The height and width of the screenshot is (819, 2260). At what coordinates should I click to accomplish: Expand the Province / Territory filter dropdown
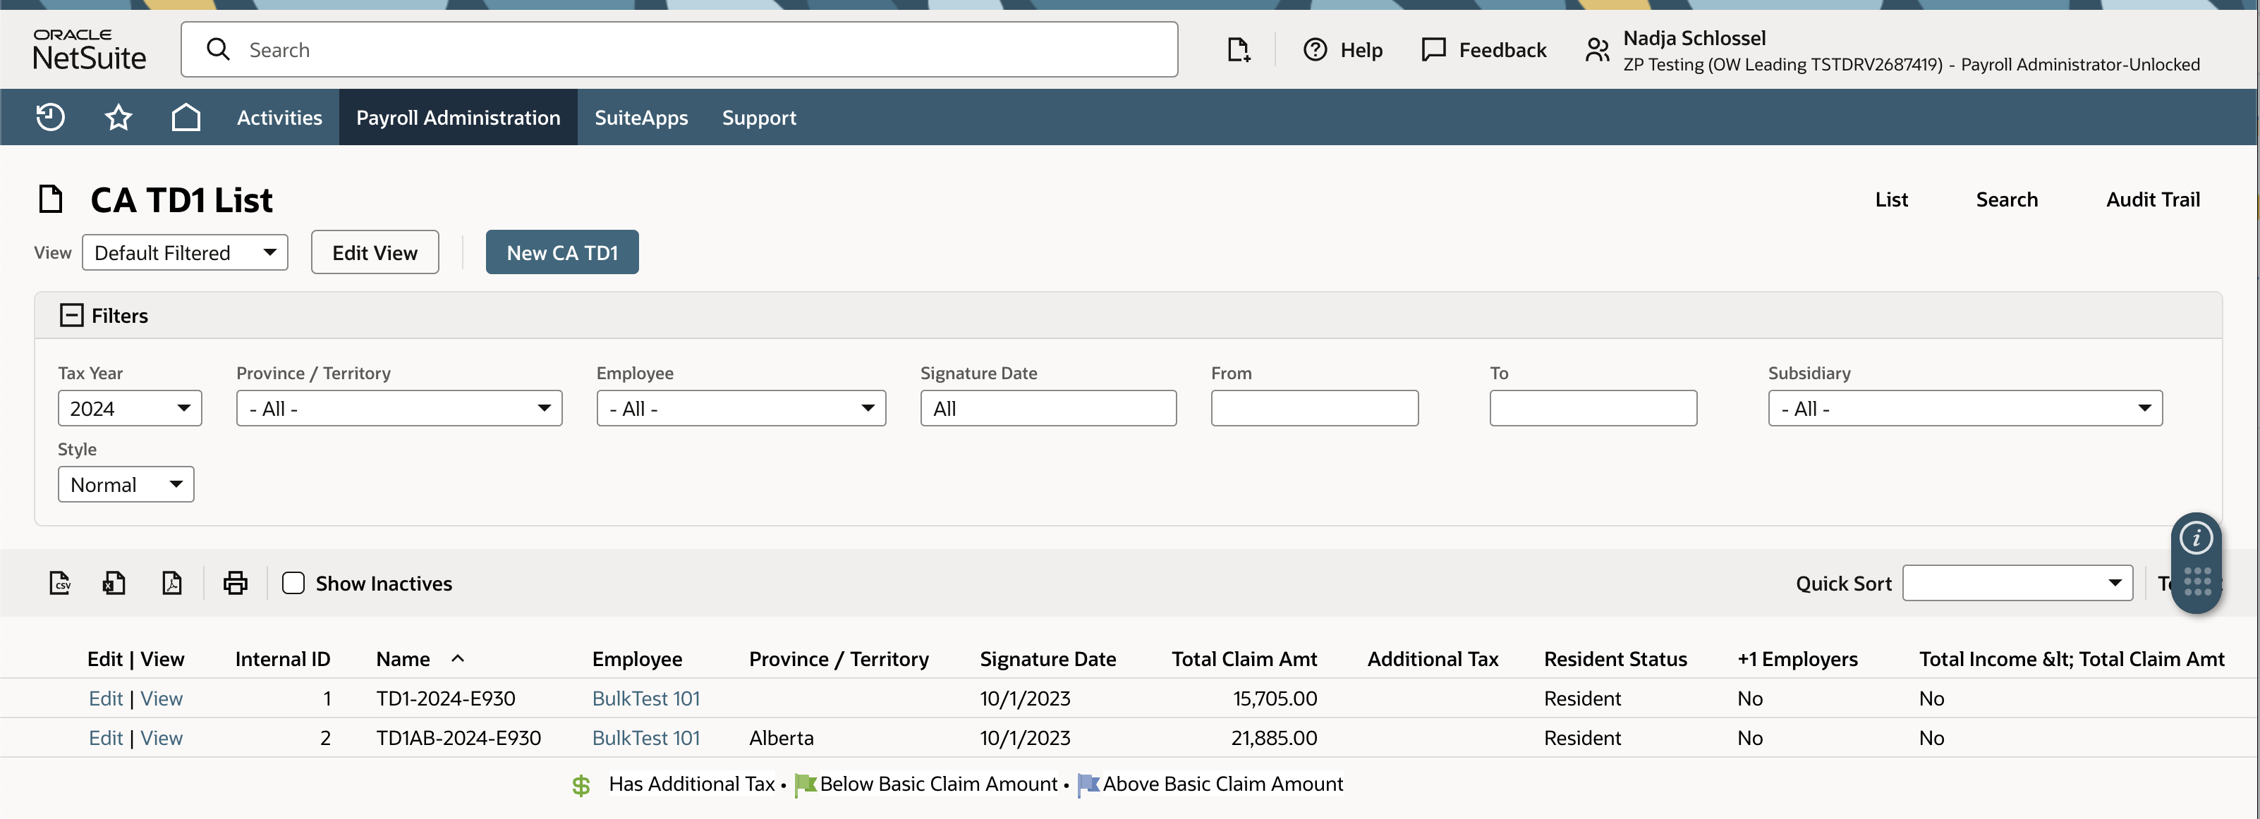pyautogui.click(x=399, y=409)
